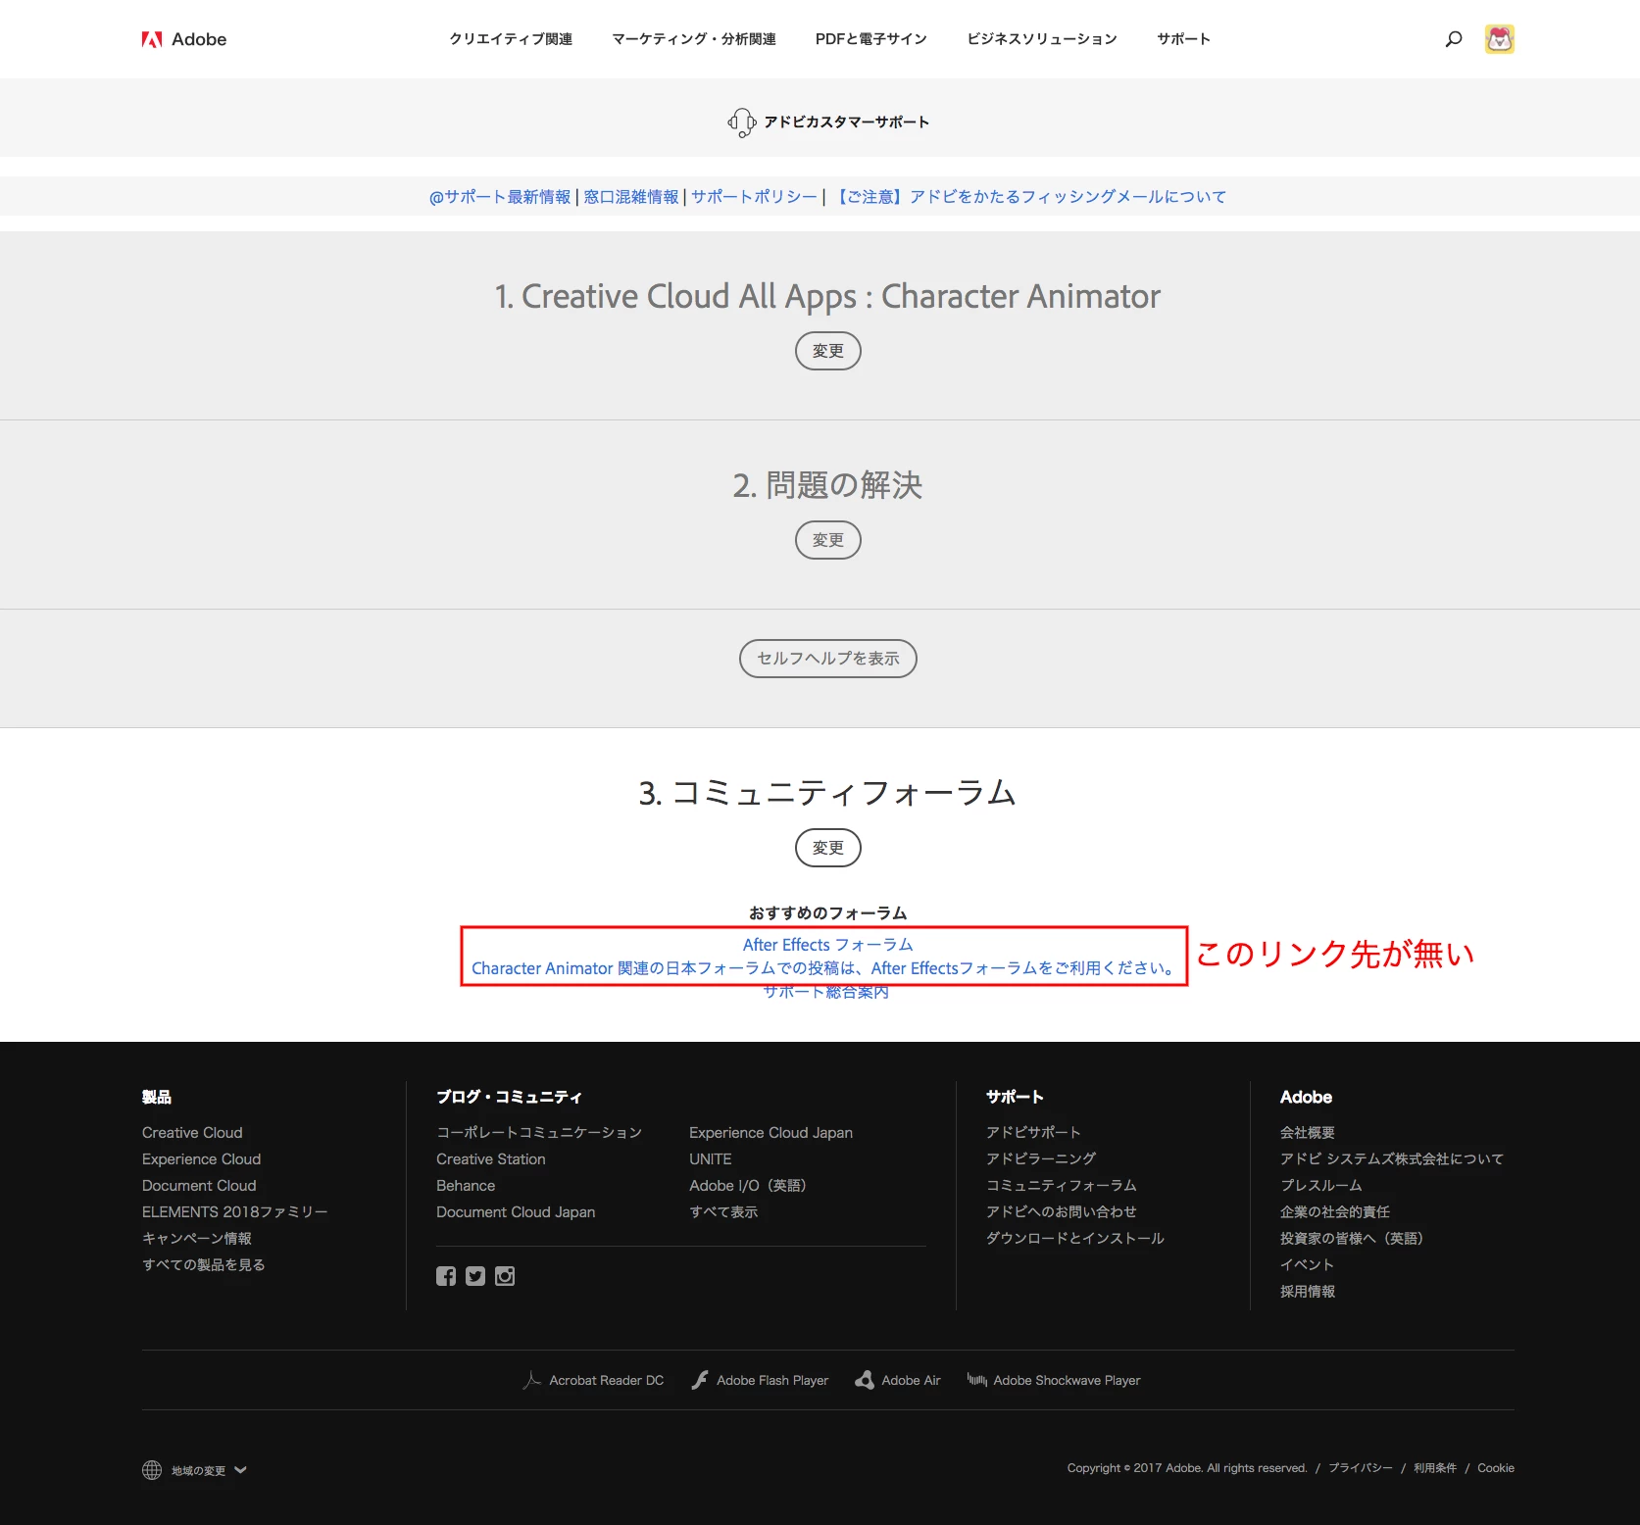Open 企業の社会的責任 link
Viewport: 1640px width, 1525px height.
click(x=1335, y=1212)
